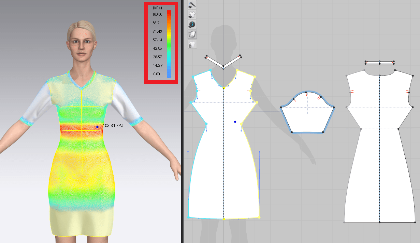Click the eye symbol on the info tool icon
Image resolution: width=420 pixels, height=243 pixels.
190,27
